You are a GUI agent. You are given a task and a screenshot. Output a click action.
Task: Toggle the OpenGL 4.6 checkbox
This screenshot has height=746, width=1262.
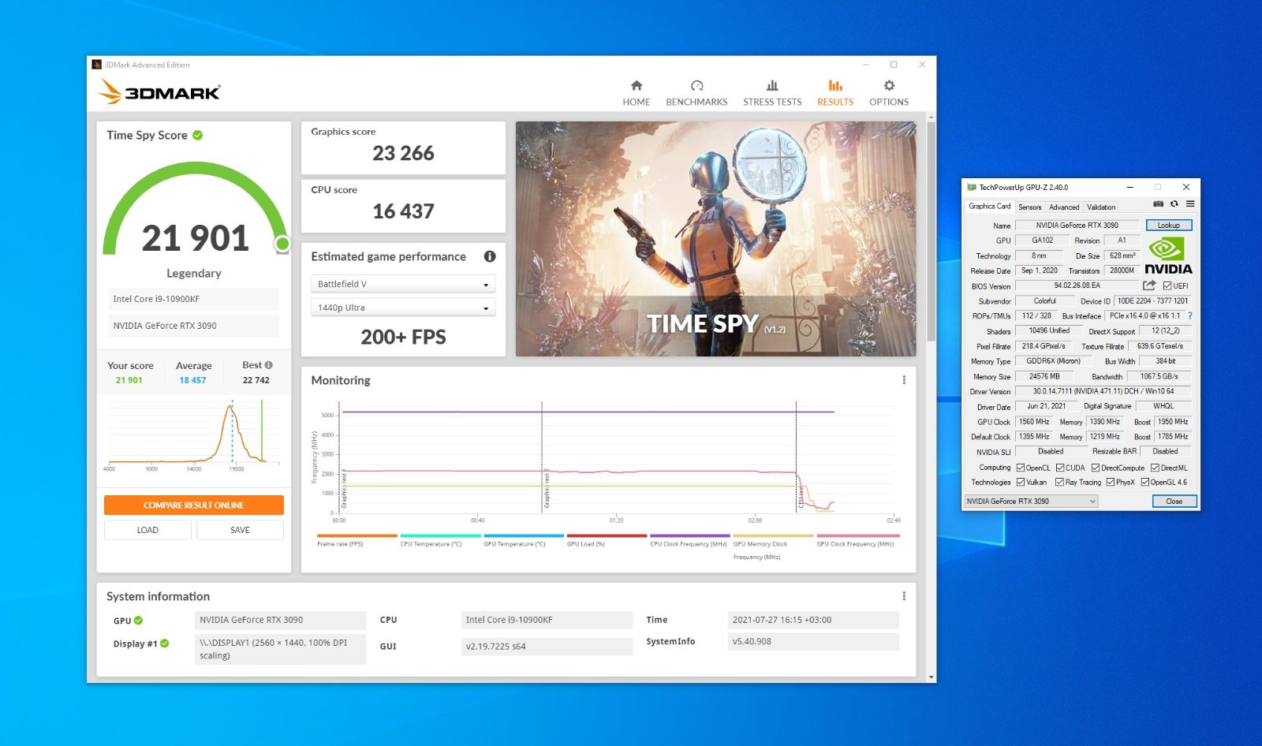pos(1145,482)
